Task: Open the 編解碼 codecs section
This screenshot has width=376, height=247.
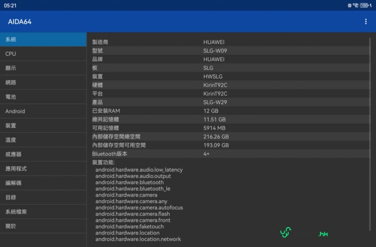Action: (x=43, y=183)
